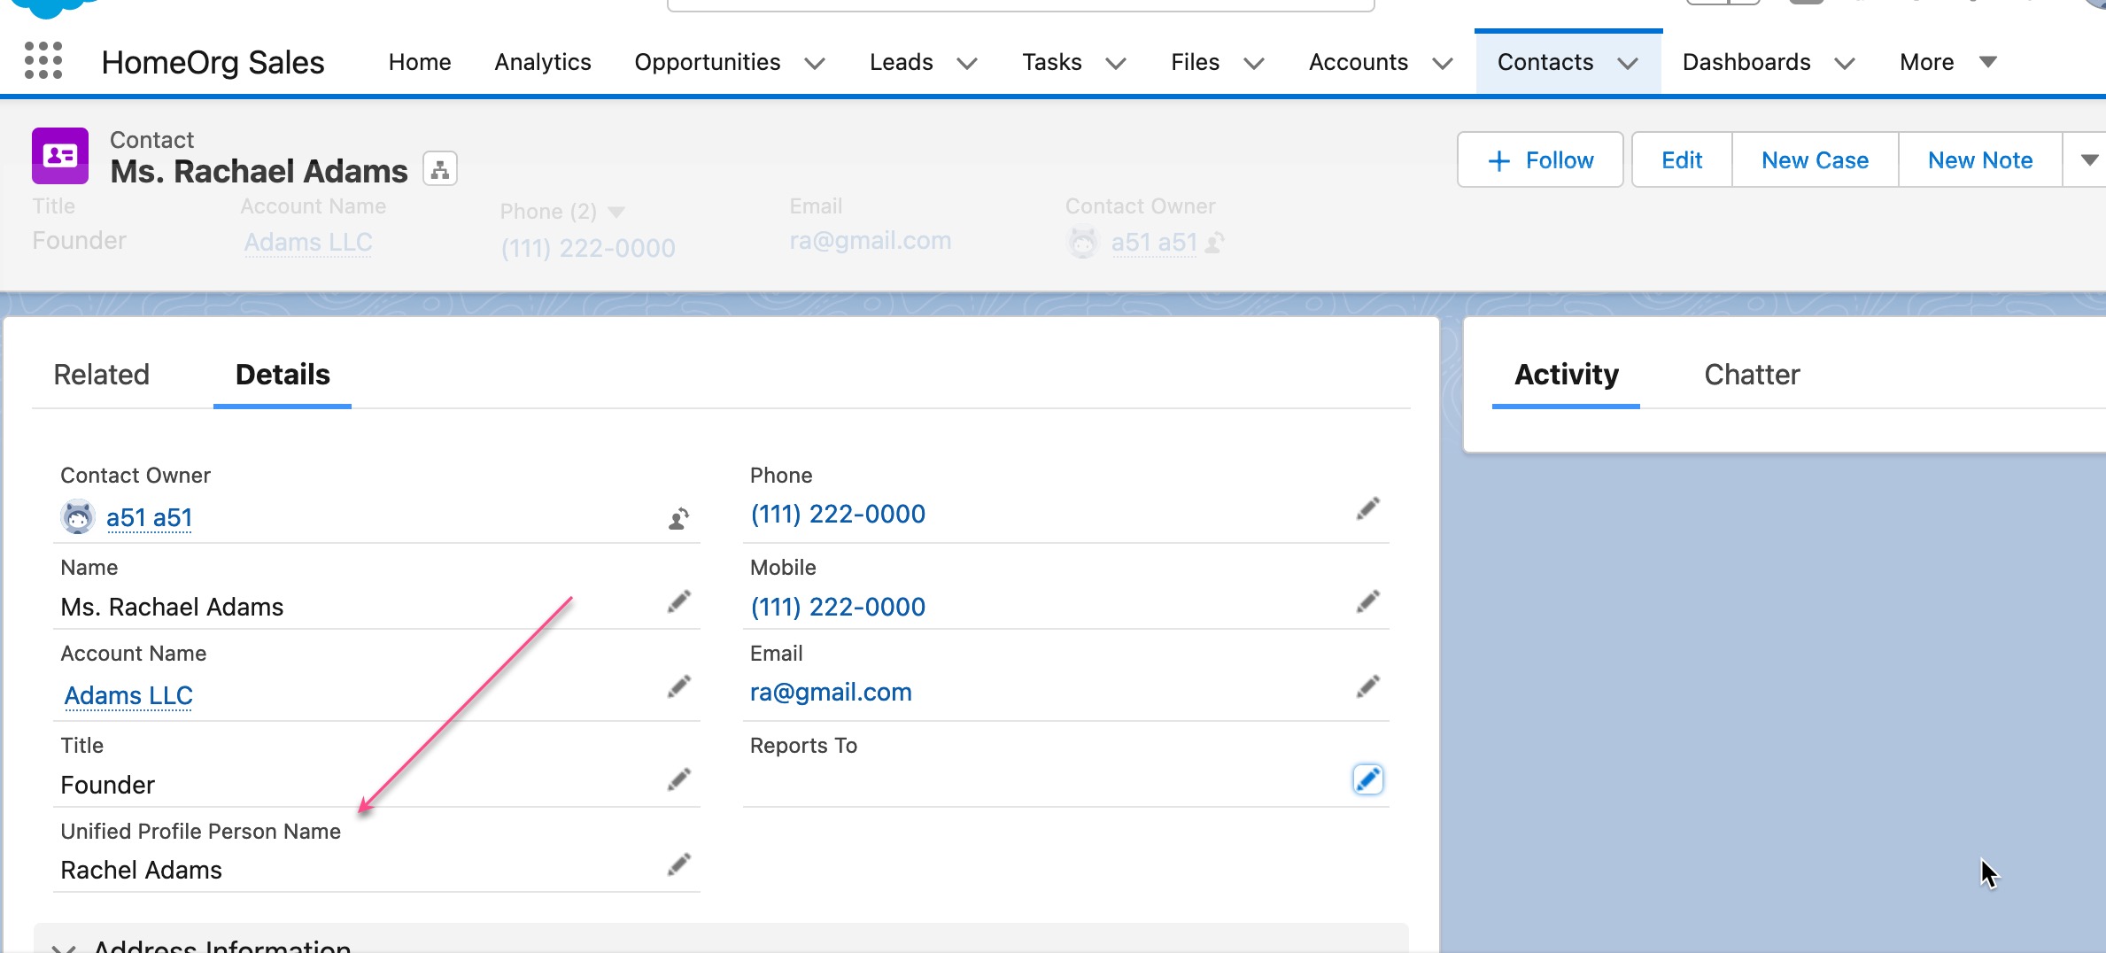
Task: Click owner avatar in Details section
Action: (78, 516)
